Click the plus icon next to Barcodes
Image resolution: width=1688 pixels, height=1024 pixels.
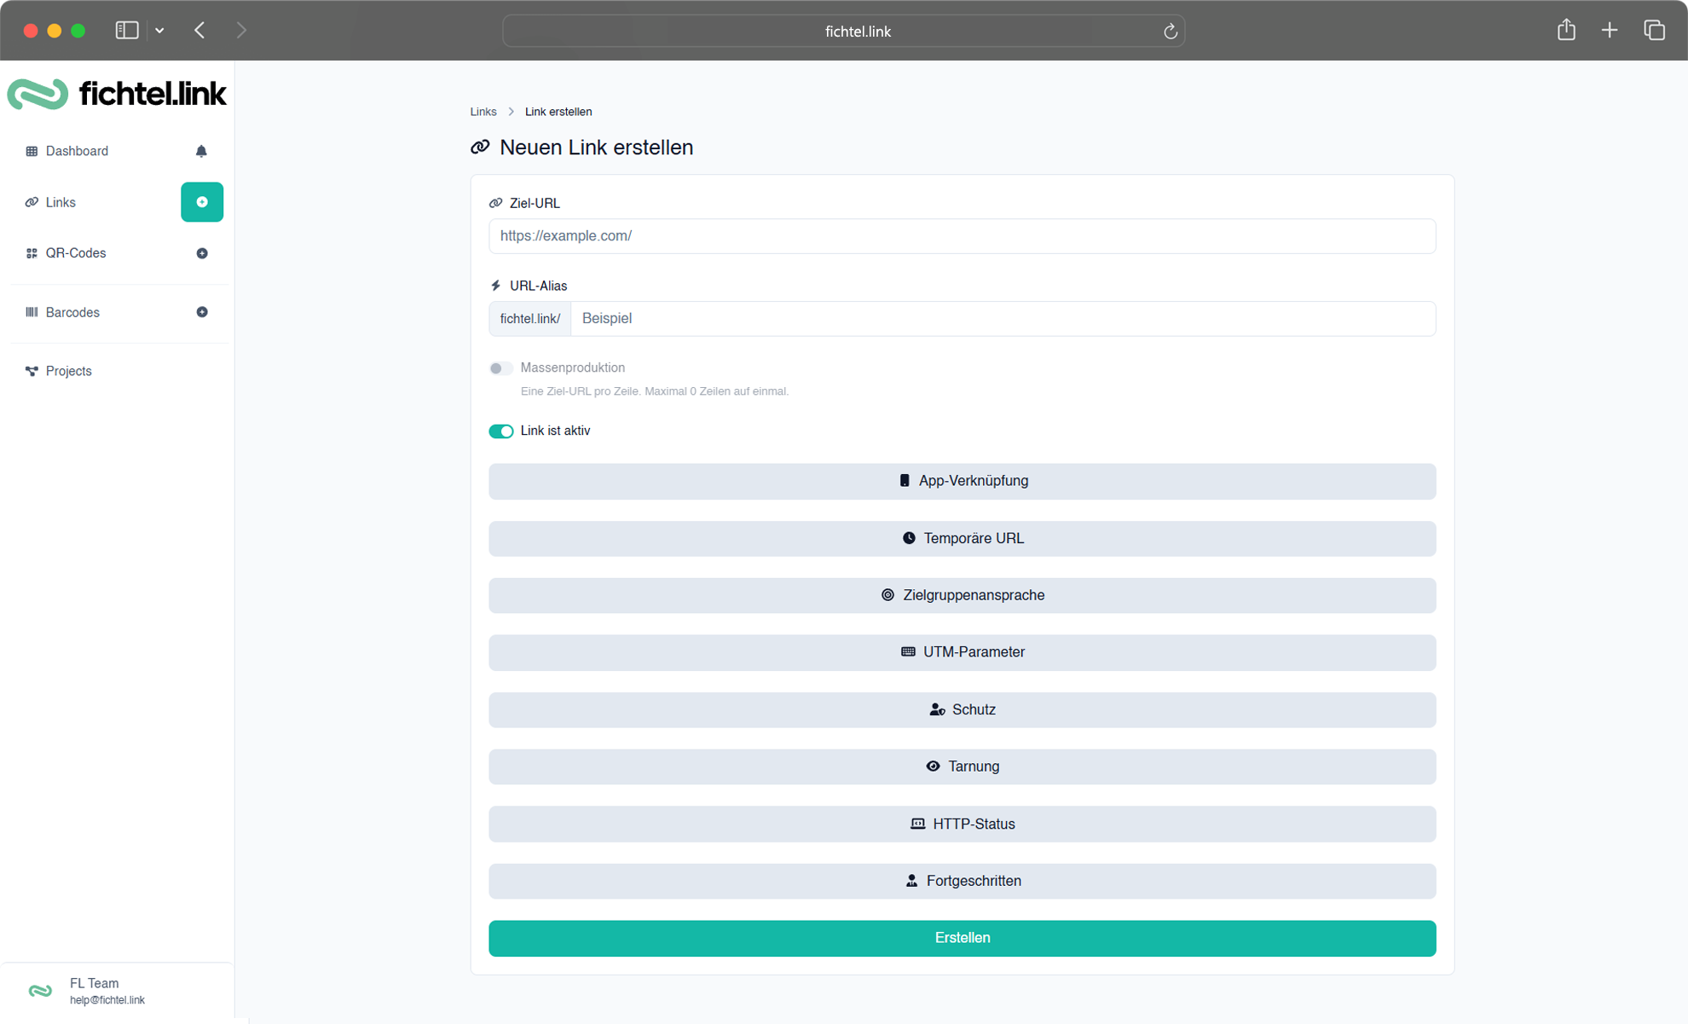pyautogui.click(x=202, y=312)
